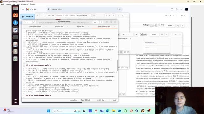
Task: Open VirtualBox Справка menu
Action: point(33,4)
